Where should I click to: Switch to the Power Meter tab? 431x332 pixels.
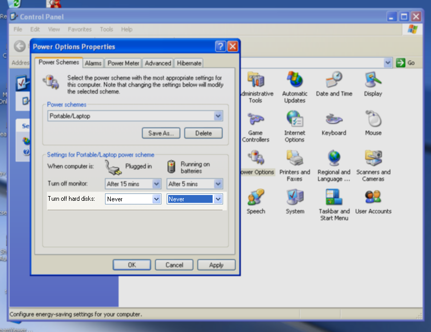(x=123, y=63)
